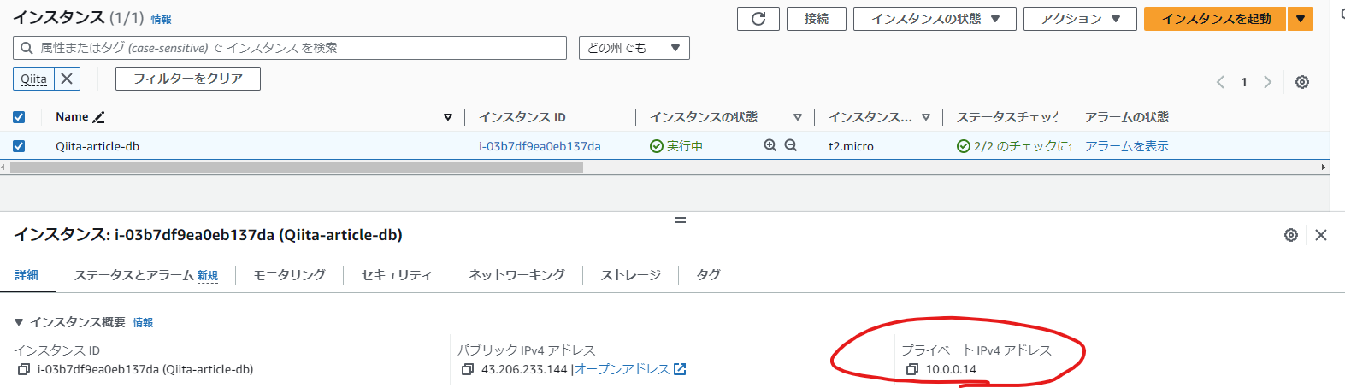Click the インスタンス ID column header
The height and width of the screenshot is (388, 1345).
coord(522,117)
